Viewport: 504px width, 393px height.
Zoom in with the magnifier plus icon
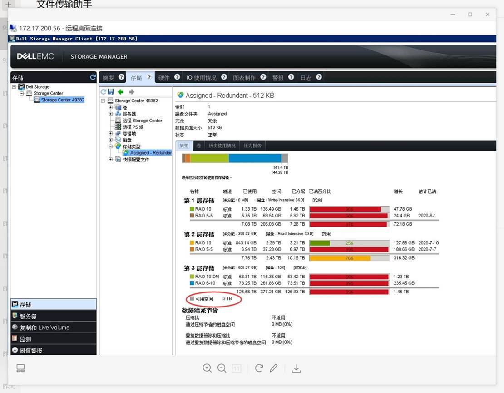pyautogui.click(x=208, y=368)
